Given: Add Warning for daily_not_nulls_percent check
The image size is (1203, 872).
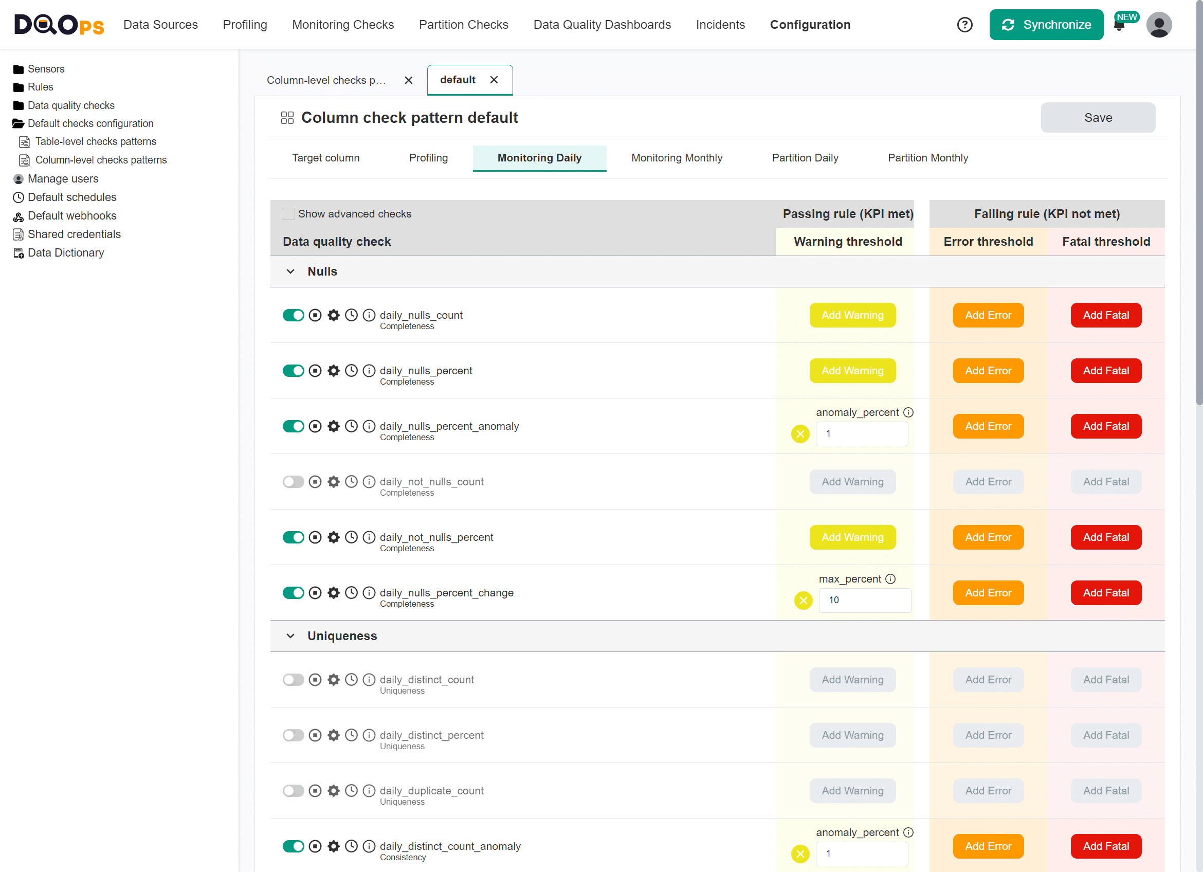Looking at the screenshot, I should 852,537.
